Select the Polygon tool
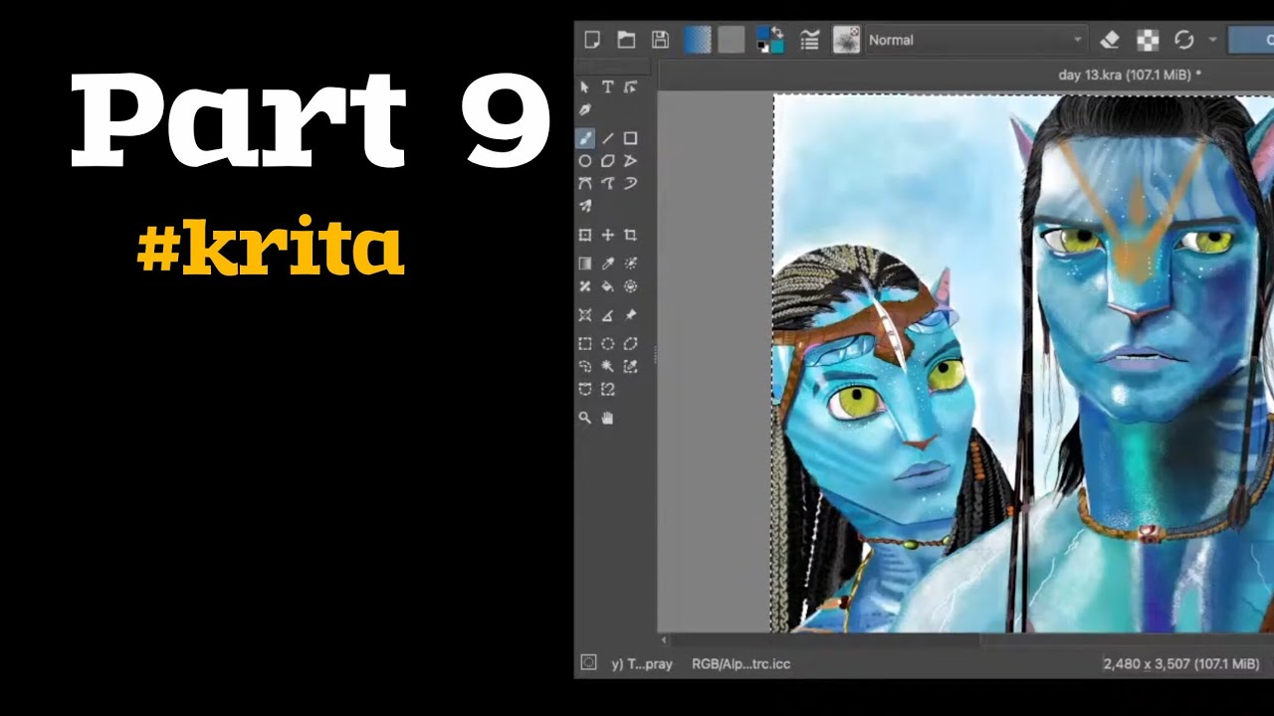1274x716 pixels. pyautogui.click(x=607, y=161)
